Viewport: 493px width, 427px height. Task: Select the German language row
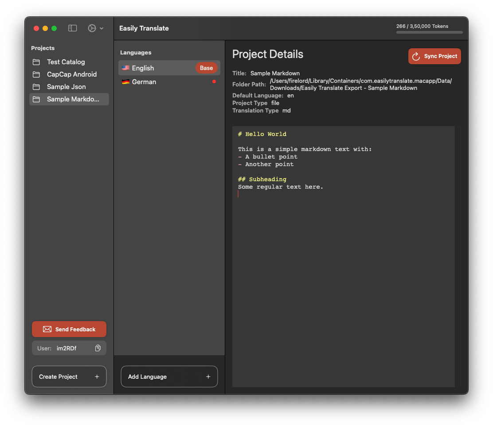pyautogui.click(x=169, y=82)
